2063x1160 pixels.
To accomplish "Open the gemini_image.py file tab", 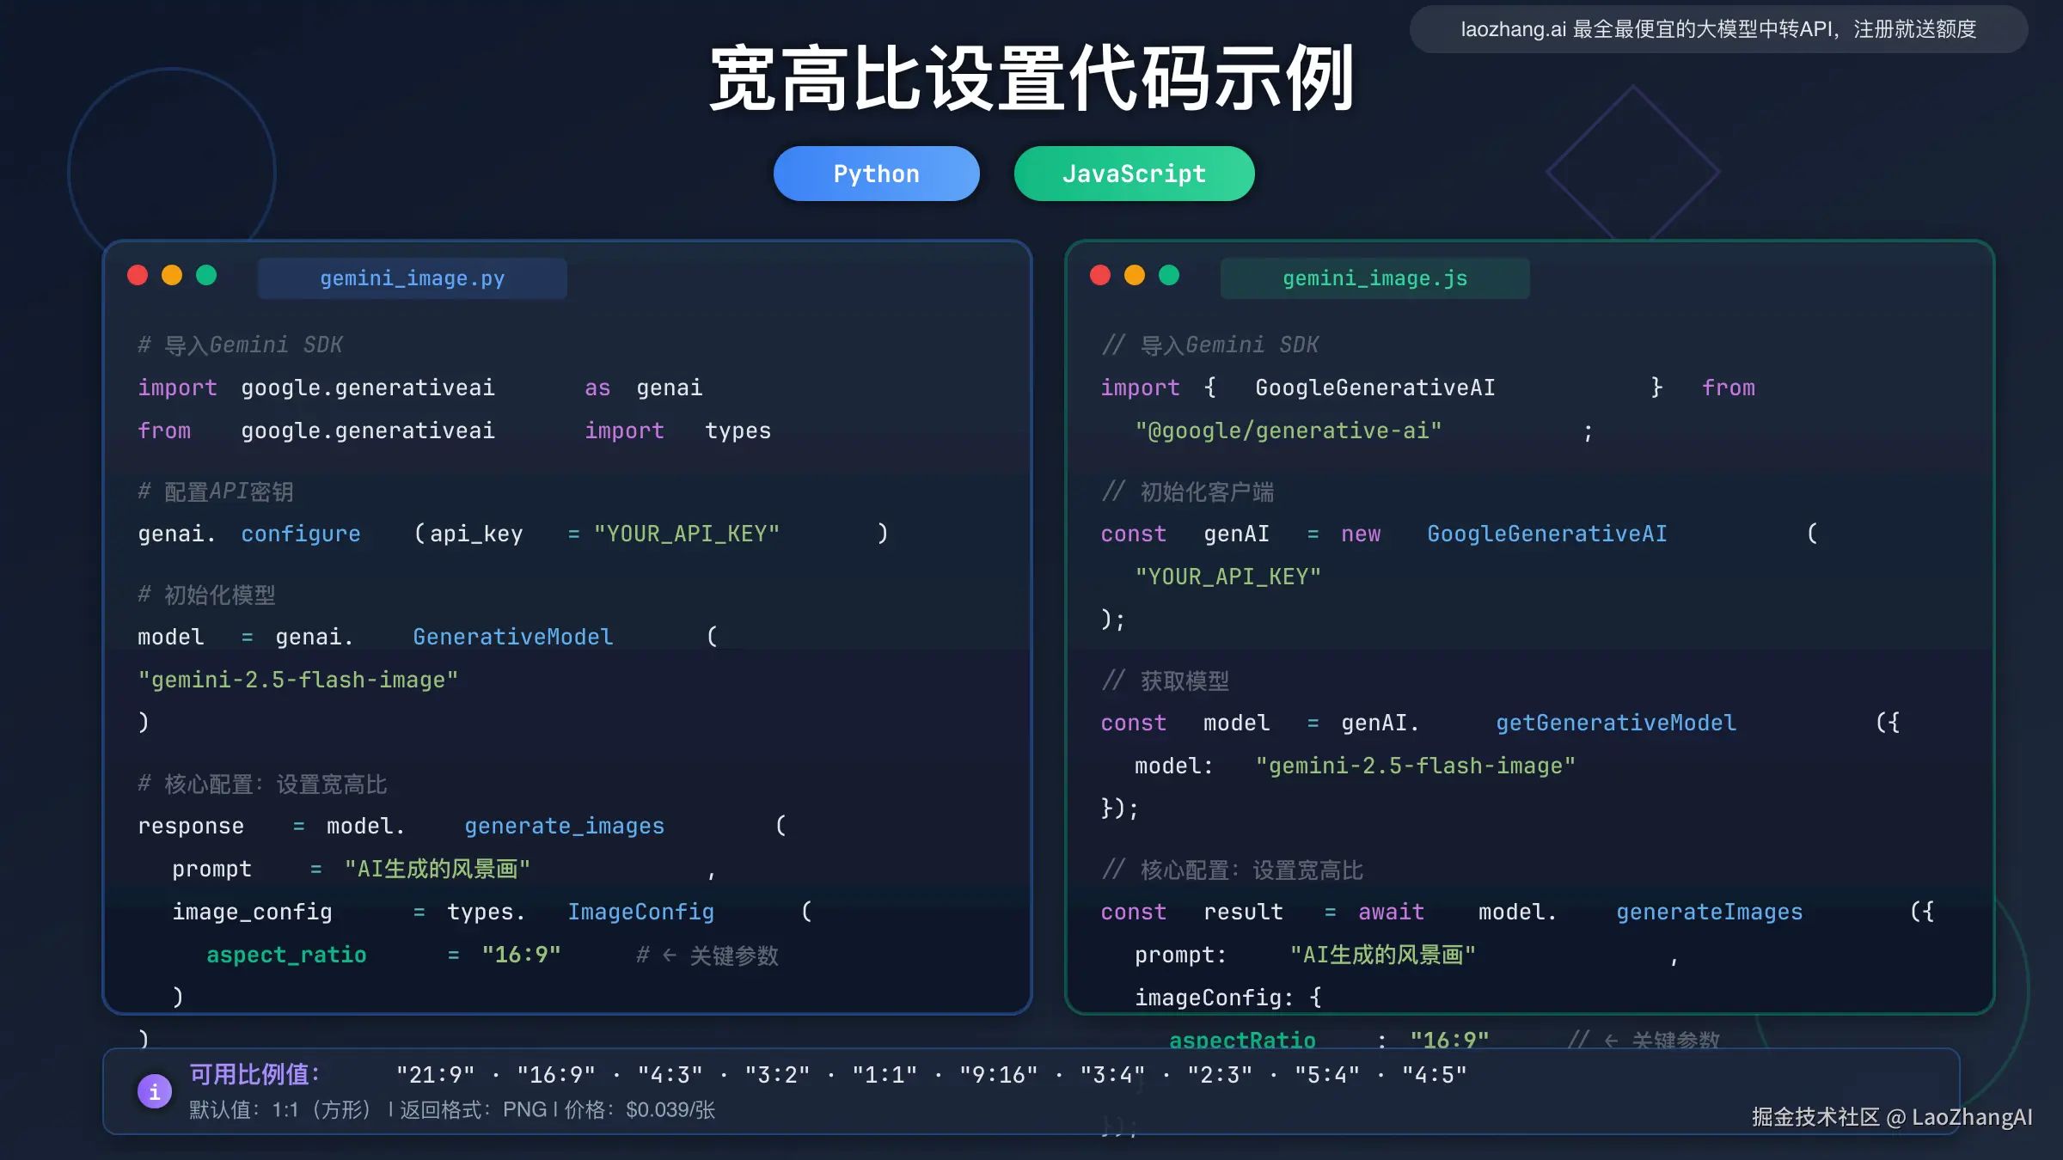I will click(x=413, y=278).
